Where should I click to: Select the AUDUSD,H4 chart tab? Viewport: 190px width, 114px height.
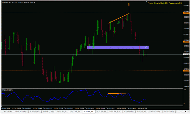coord(129,112)
